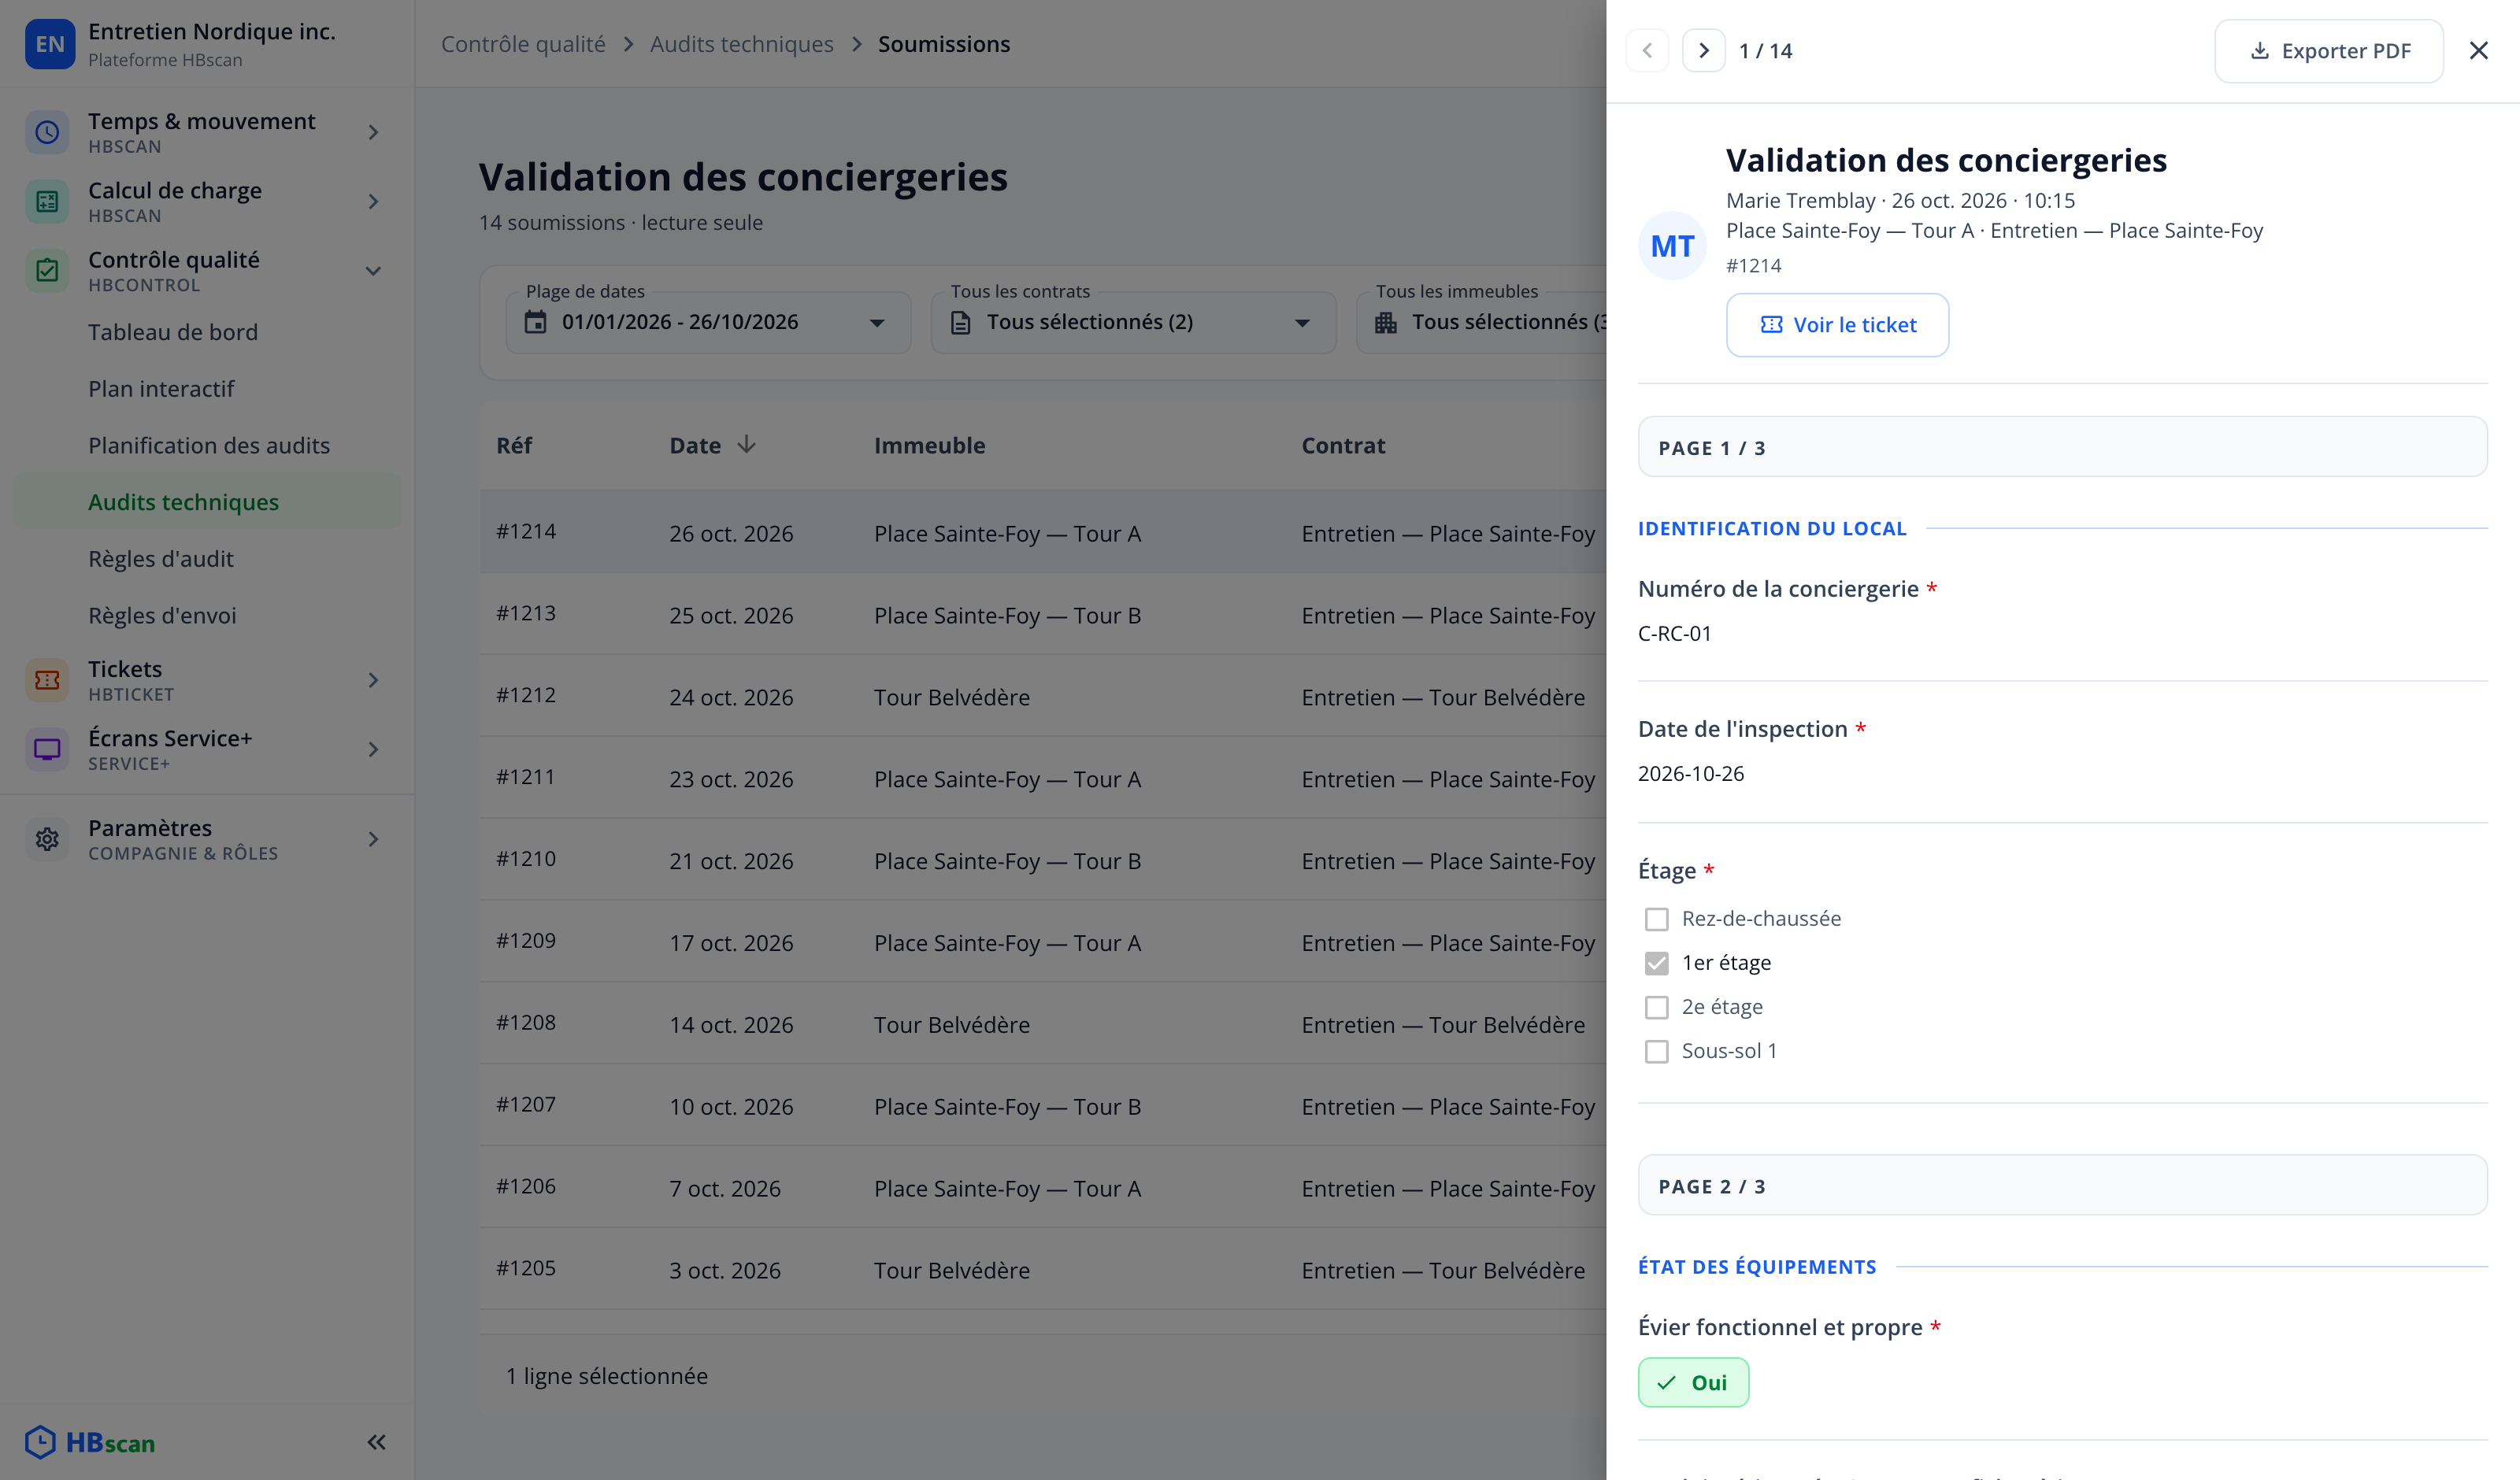Click the PAGE 2 / 3 section header
This screenshot has height=1480, width=2520.
coord(2062,1186)
